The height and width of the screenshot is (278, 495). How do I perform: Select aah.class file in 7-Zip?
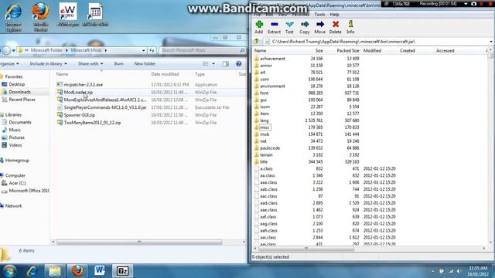pyautogui.click(x=268, y=231)
